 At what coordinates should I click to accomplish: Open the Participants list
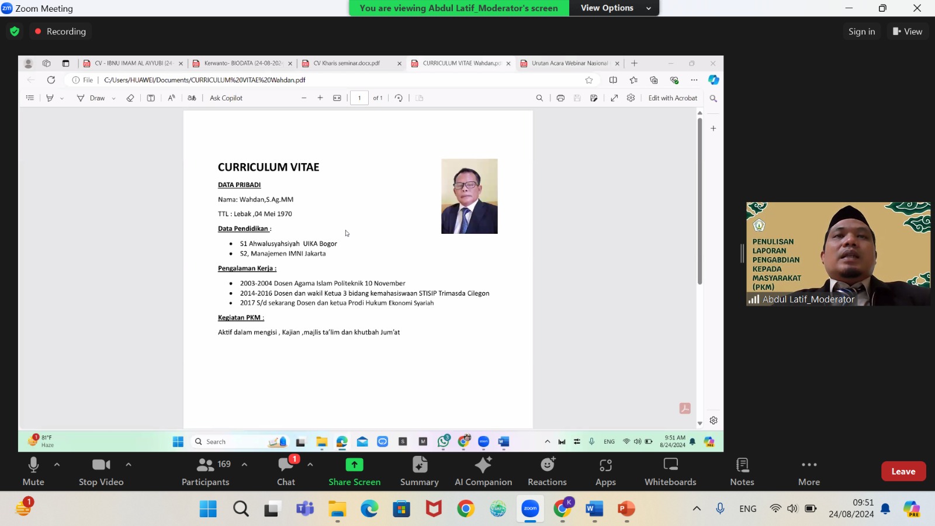coord(206,471)
